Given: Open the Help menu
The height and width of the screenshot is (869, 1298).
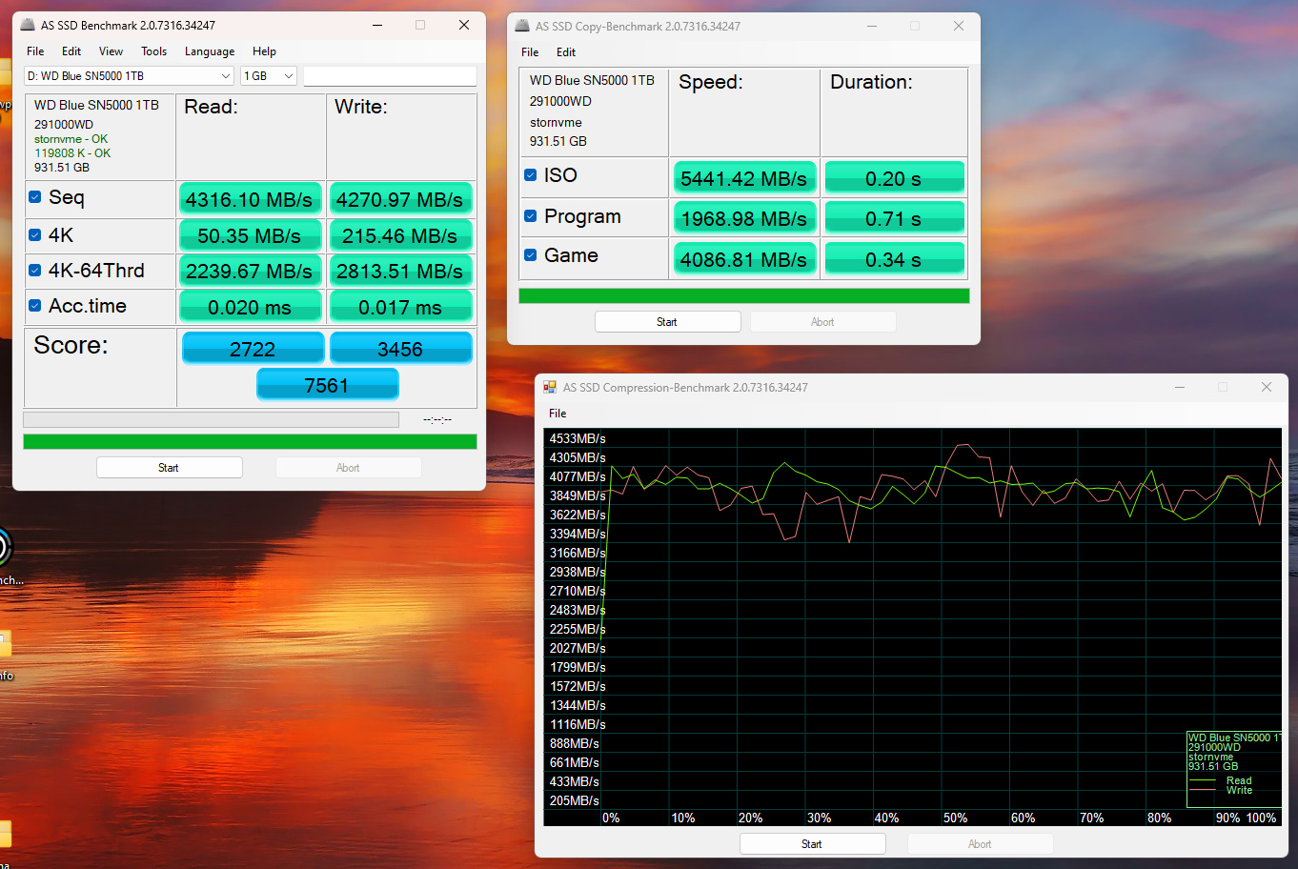Looking at the screenshot, I should [x=265, y=51].
